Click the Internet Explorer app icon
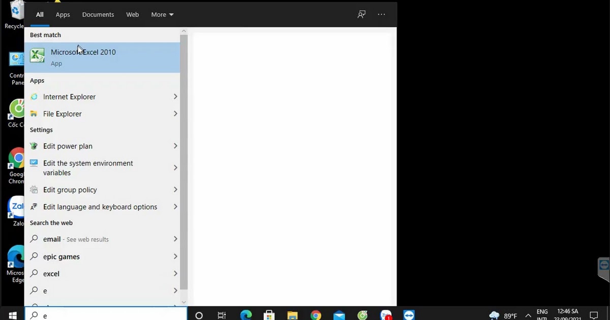 coord(34,97)
